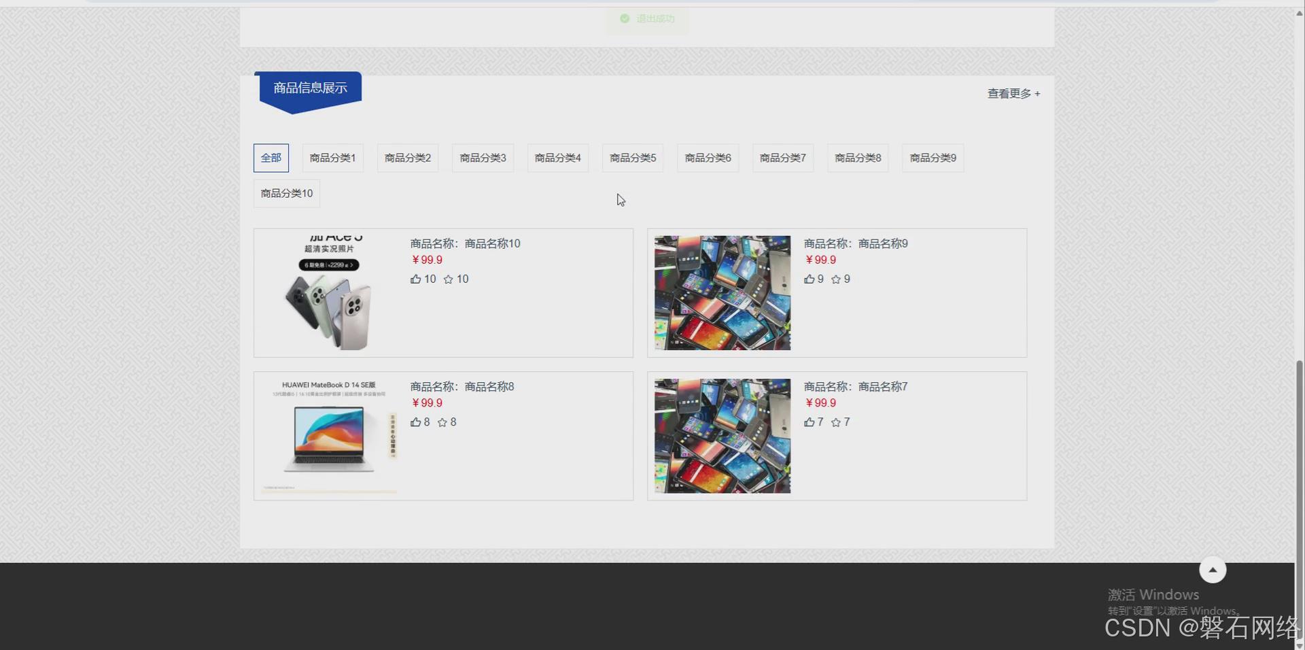Click the thumbs-up icon for 商品名称9
The width and height of the screenshot is (1305, 650).
point(809,279)
